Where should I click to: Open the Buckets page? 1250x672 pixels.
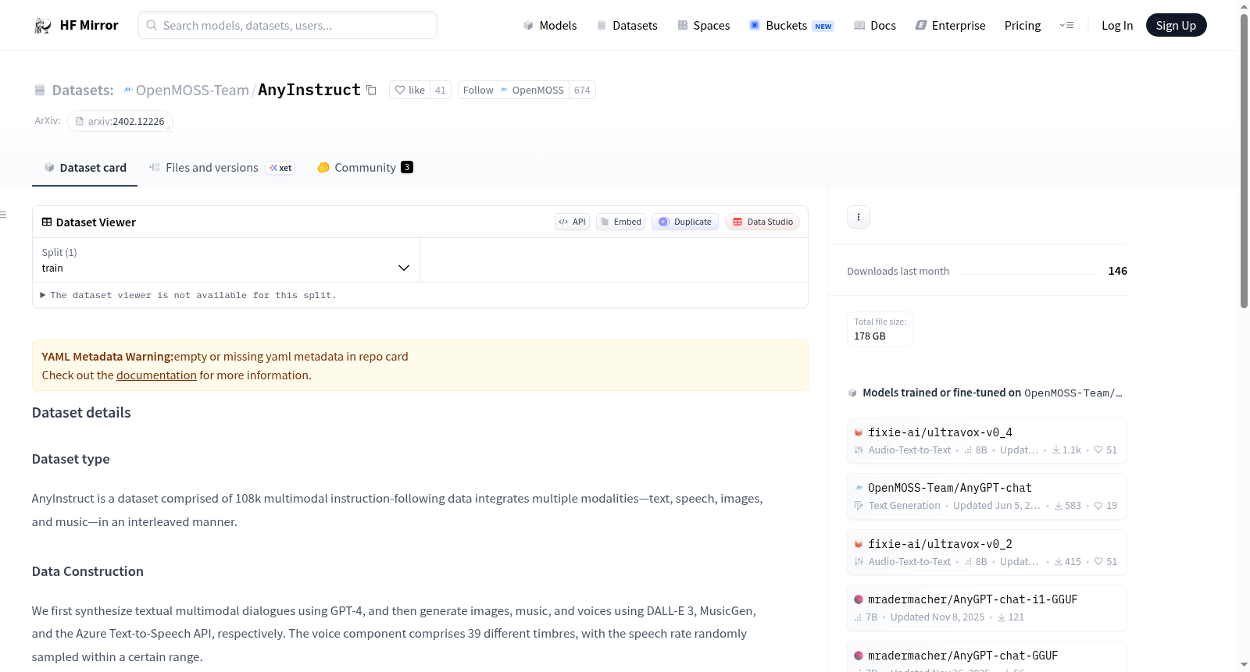click(791, 26)
